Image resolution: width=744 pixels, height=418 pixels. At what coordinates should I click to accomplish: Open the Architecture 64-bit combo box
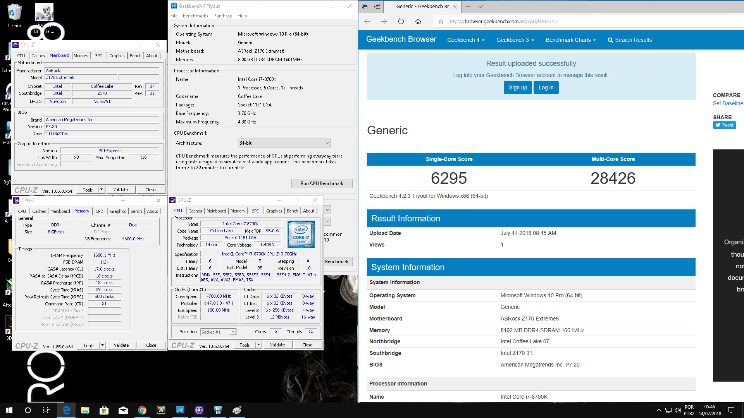284,143
